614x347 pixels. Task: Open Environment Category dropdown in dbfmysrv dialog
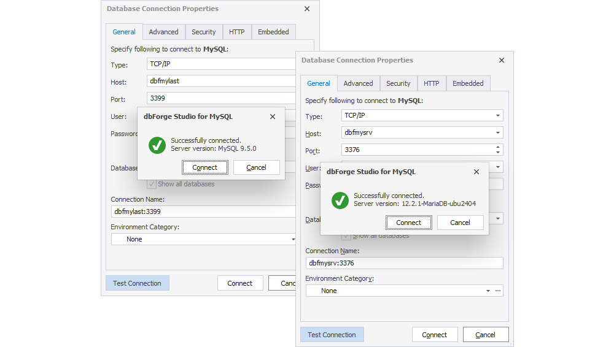(488, 291)
